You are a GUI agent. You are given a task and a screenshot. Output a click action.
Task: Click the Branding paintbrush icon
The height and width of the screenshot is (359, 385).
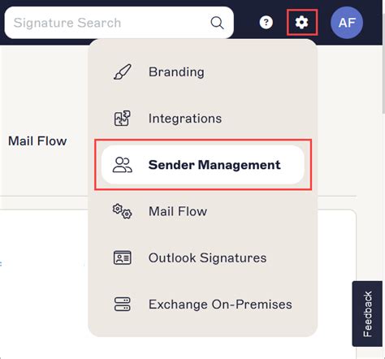123,71
